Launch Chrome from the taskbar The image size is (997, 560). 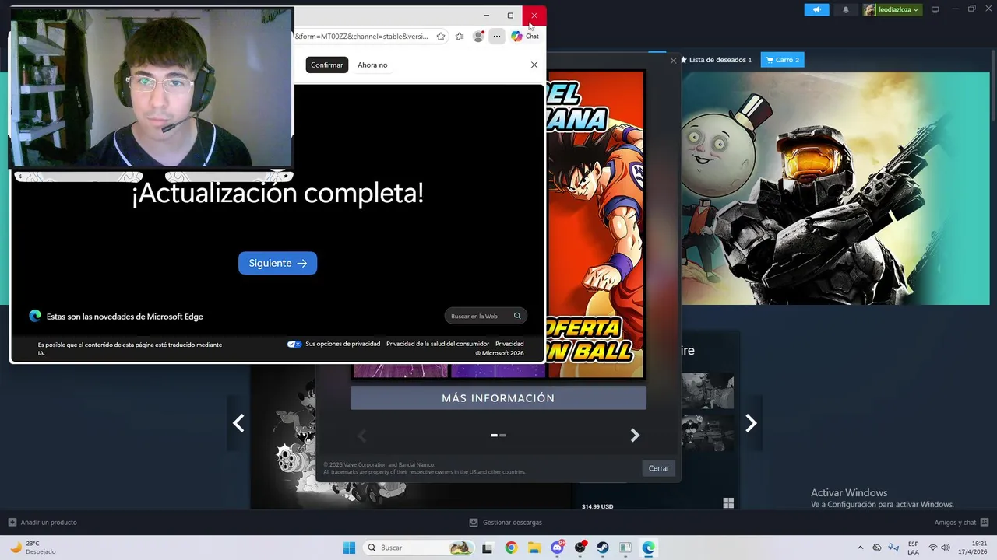click(511, 548)
